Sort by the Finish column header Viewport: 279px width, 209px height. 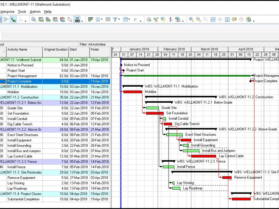[x=100, y=52]
